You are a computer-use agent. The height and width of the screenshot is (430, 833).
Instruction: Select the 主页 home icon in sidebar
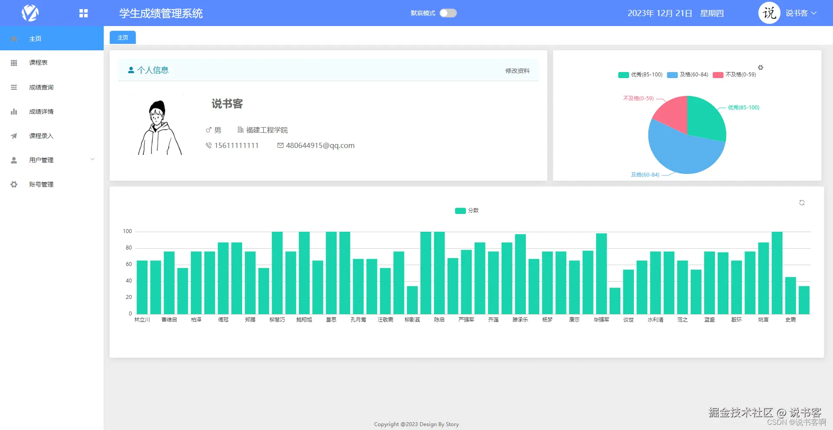(x=14, y=39)
